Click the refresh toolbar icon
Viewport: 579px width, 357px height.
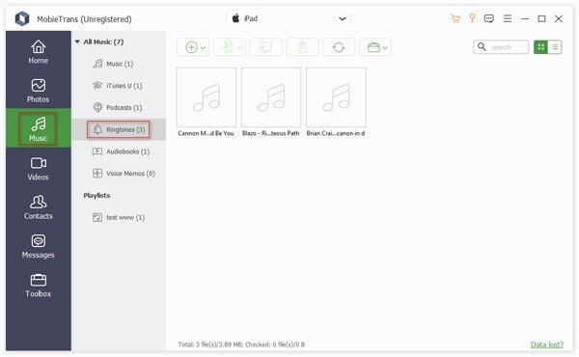point(339,47)
